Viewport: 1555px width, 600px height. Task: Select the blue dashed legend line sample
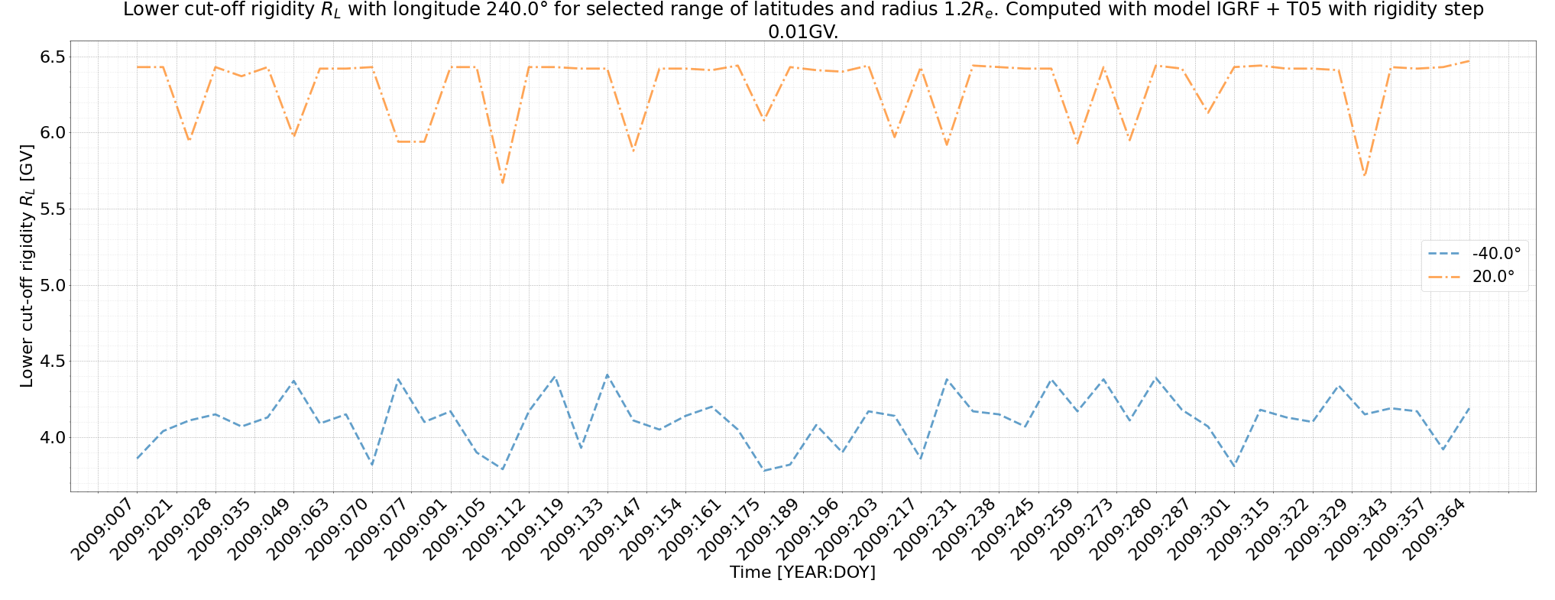(1445, 254)
